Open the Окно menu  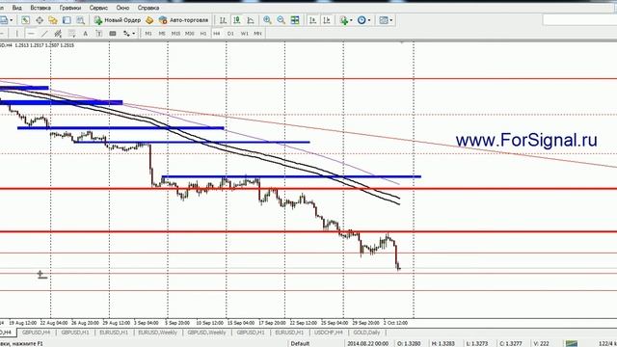click(122, 8)
